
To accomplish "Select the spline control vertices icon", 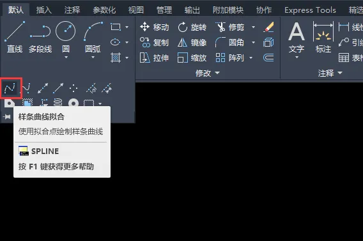I will point(26,88).
